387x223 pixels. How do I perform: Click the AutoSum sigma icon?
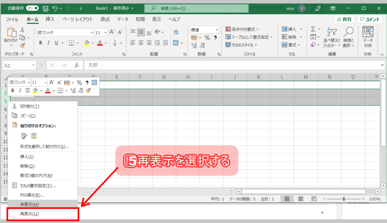(x=313, y=29)
